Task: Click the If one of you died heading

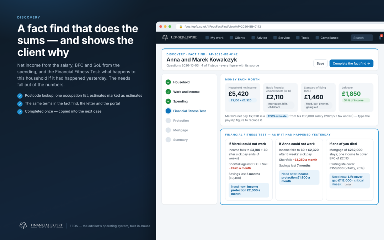Action: 343,144
